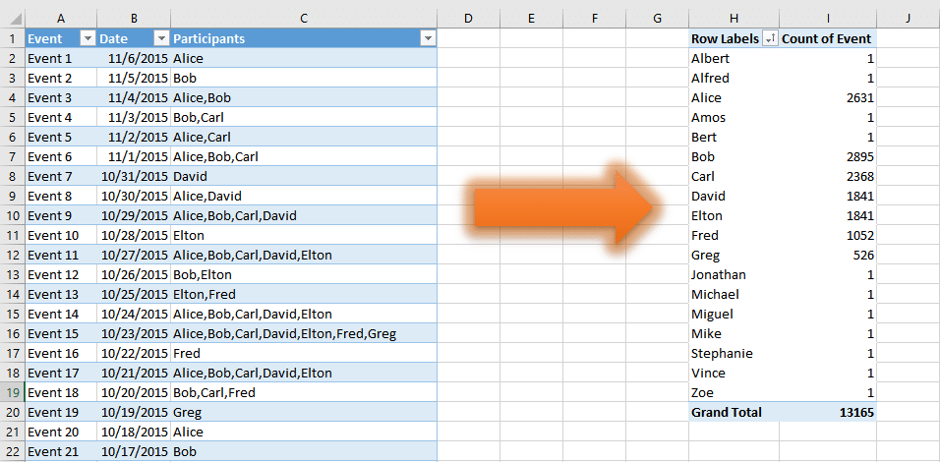Viewport: 940px width, 462px height.
Task: Click participants cell Bob,Elton
Action: click(304, 274)
